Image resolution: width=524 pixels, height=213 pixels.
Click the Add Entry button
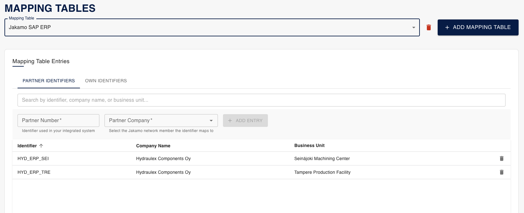(x=245, y=121)
